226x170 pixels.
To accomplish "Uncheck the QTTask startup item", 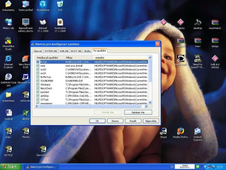I will tap(38, 100).
